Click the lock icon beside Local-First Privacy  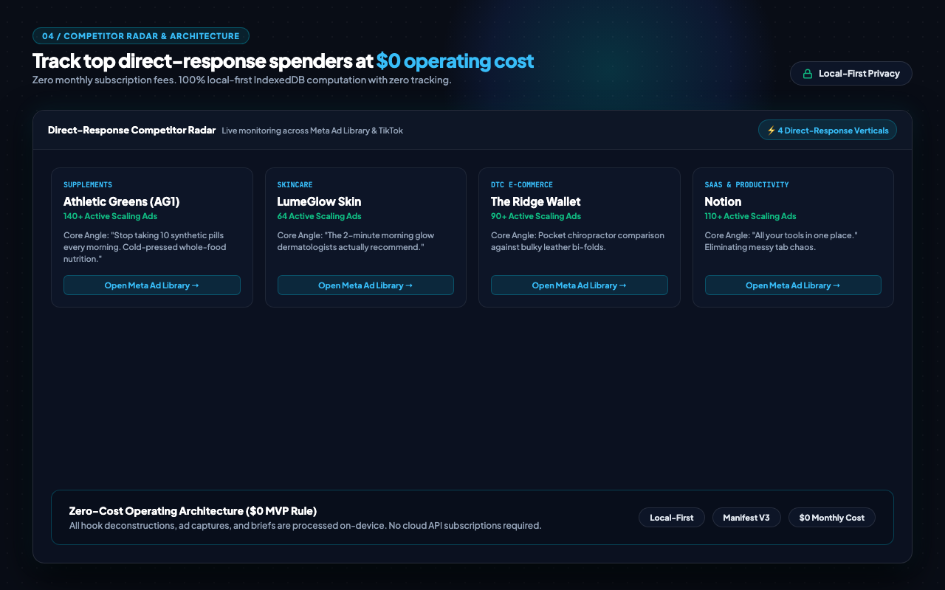point(808,74)
